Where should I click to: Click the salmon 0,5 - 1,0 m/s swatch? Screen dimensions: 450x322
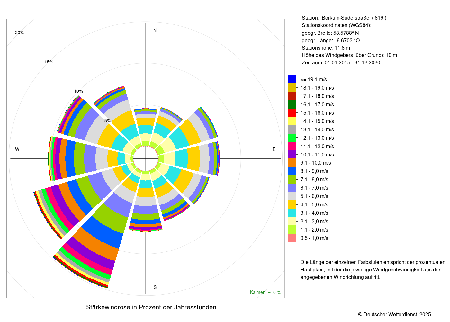tap(292, 238)
